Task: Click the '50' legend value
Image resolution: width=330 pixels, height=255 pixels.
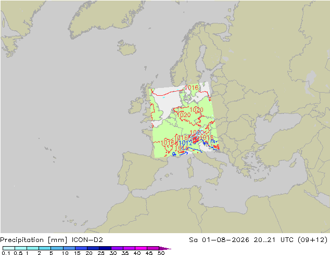Action: pos(161,253)
